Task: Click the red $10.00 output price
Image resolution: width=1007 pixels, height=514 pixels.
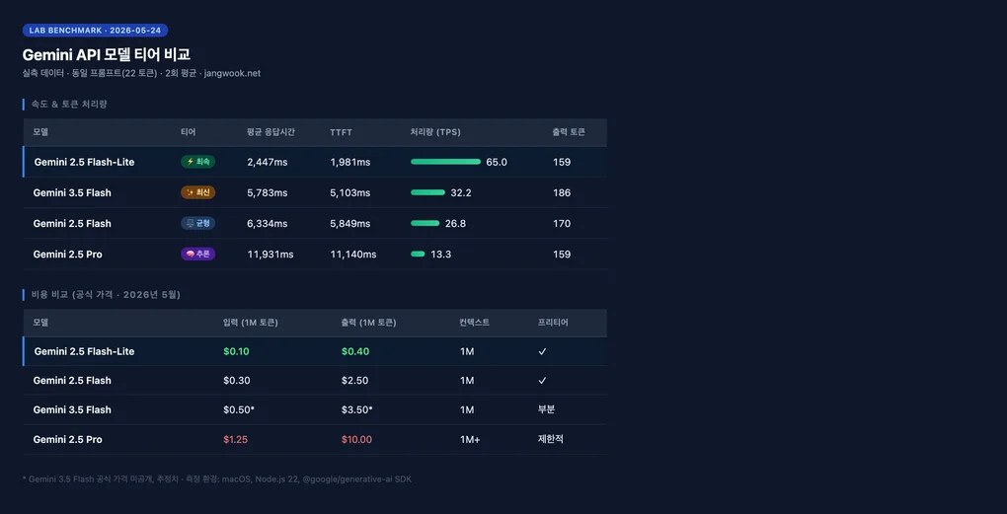Action: [356, 440]
